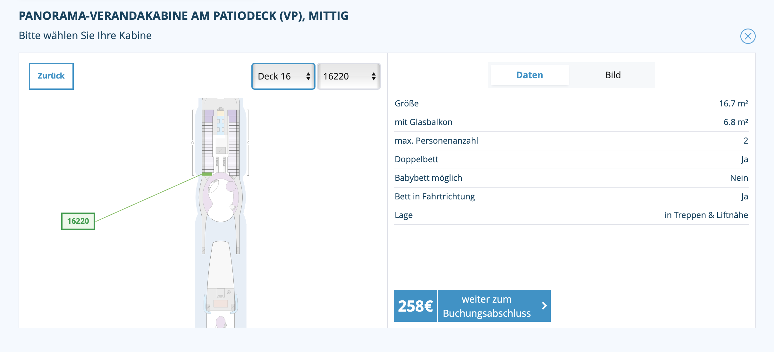
Task: Click the 258€ price box
Action: pyautogui.click(x=415, y=306)
